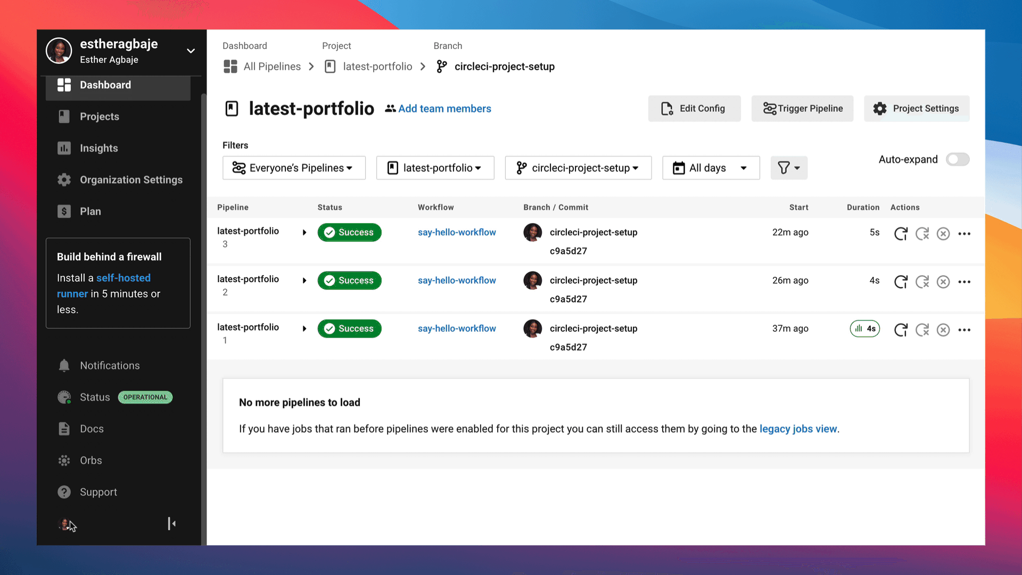Click the OPERATIONAL status badge
This screenshot has width=1022, height=575.
click(x=145, y=397)
